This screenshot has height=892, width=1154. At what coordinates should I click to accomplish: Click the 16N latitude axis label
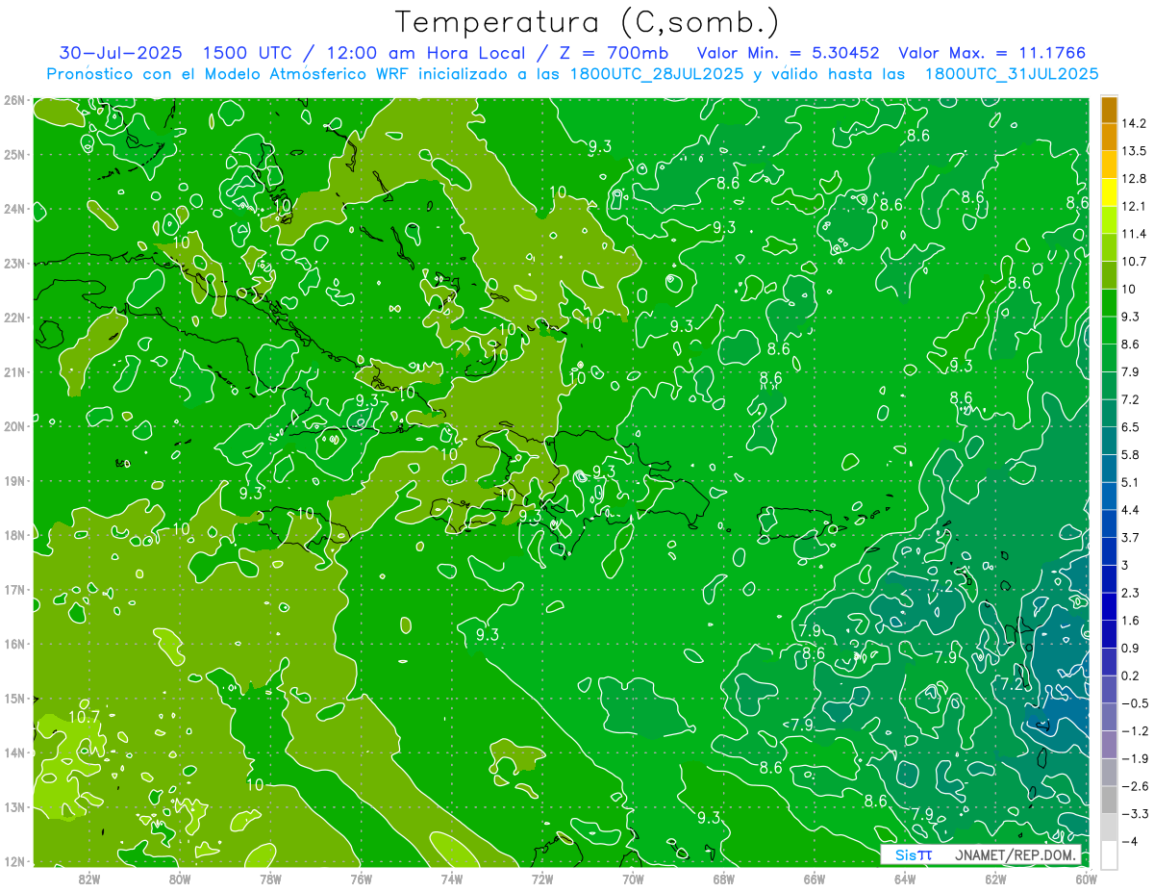coord(13,644)
